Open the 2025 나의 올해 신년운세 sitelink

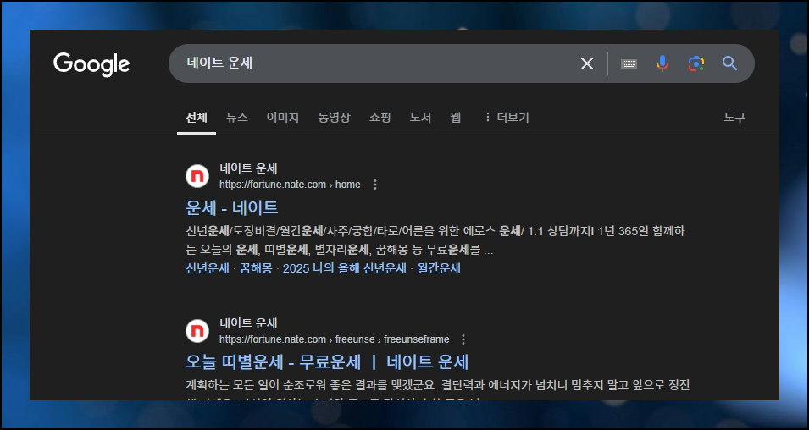[345, 268]
